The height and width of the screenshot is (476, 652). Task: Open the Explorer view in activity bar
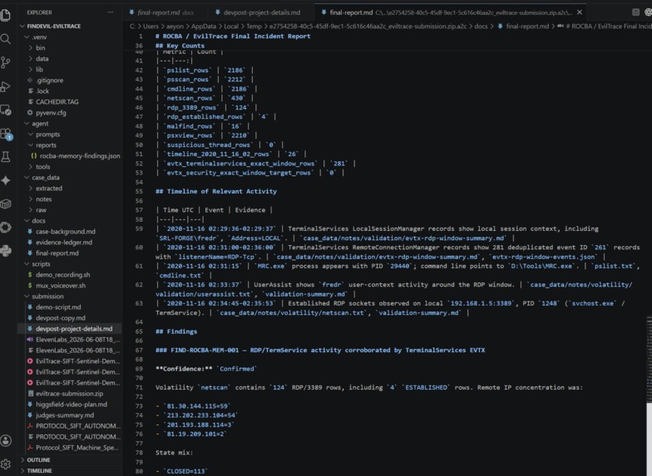pos(6,15)
